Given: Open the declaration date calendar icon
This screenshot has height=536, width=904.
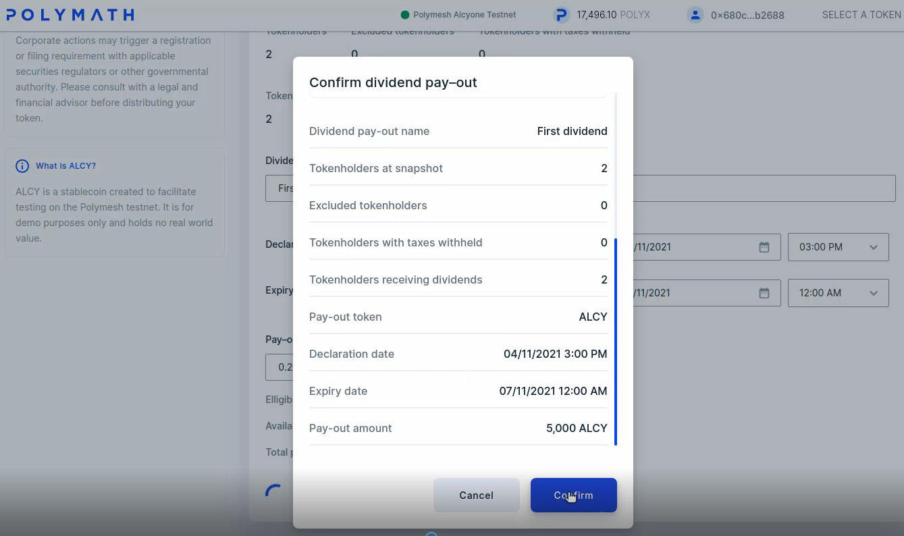Looking at the screenshot, I should pos(764,247).
